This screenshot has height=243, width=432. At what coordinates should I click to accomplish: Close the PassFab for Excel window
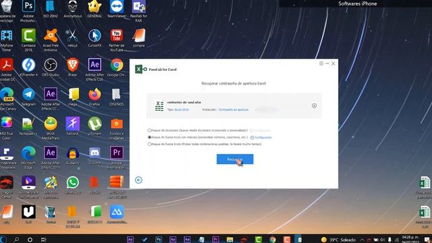pos(333,63)
